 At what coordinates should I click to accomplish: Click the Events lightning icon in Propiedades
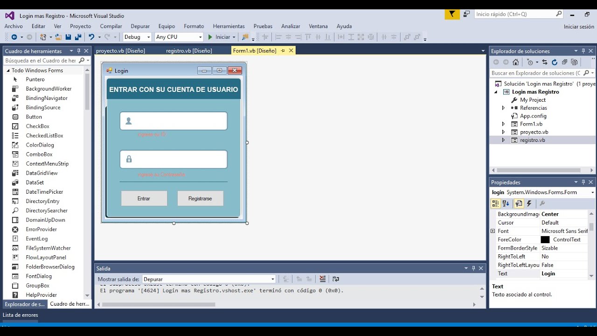pos(529,203)
